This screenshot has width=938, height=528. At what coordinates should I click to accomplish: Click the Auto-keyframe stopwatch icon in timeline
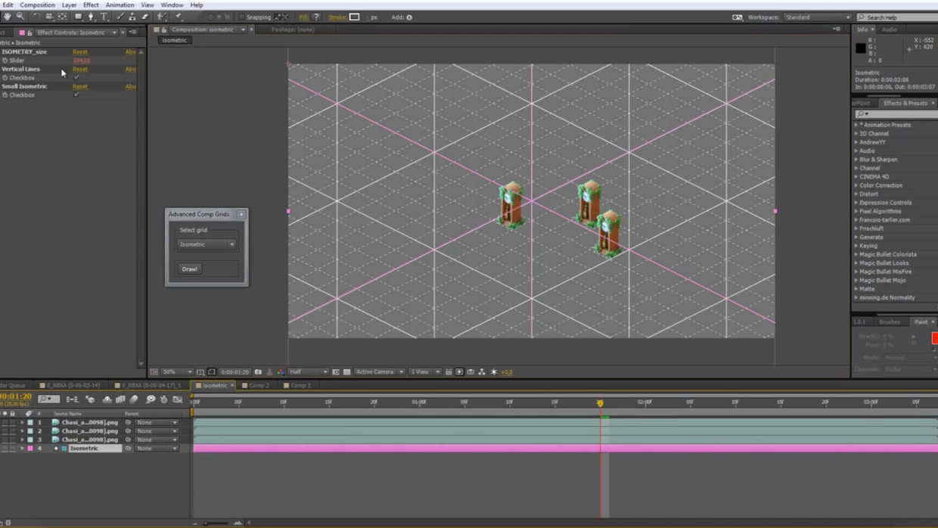pyautogui.click(x=164, y=399)
